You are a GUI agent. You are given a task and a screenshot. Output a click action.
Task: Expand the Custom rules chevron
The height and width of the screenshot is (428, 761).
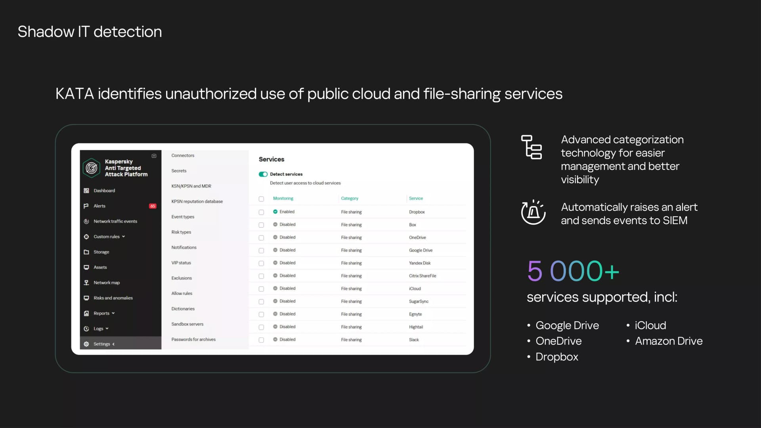point(123,237)
